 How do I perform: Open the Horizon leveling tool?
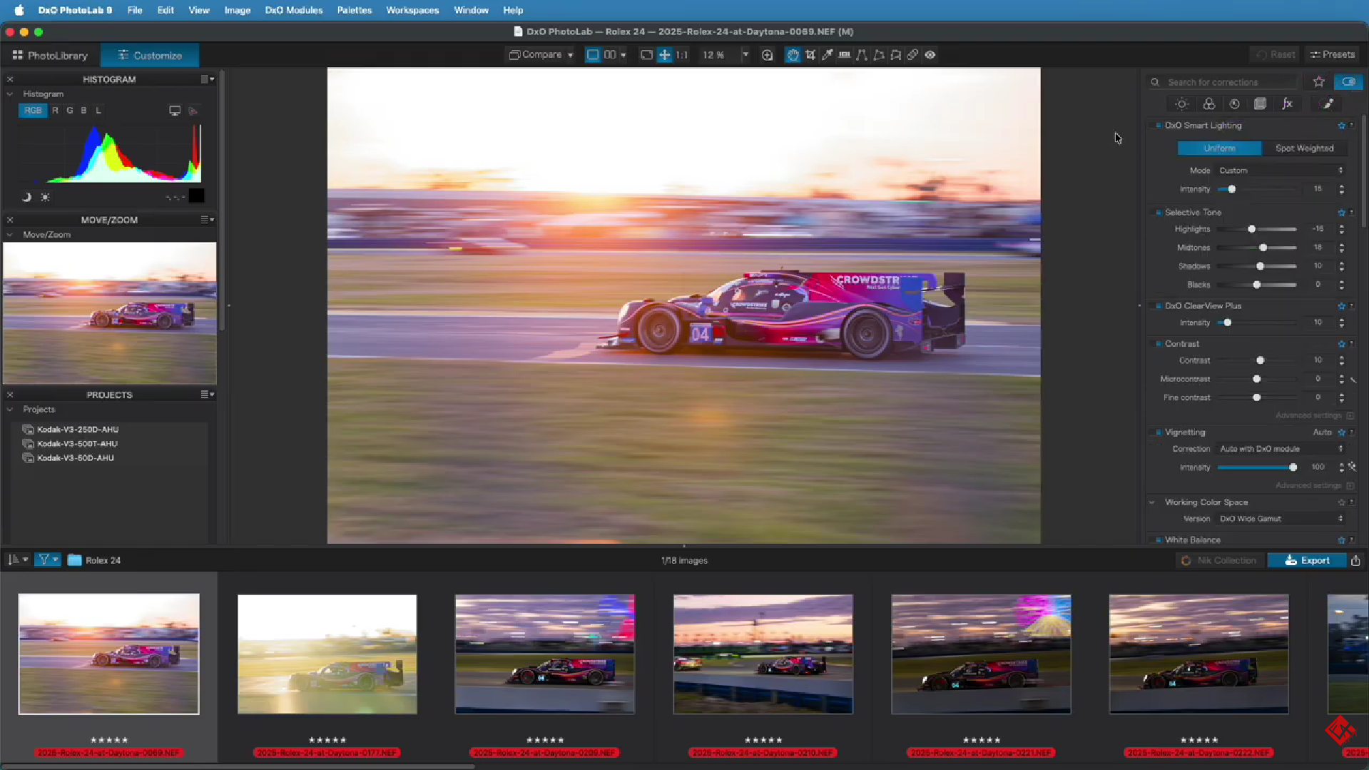tap(845, 55)
